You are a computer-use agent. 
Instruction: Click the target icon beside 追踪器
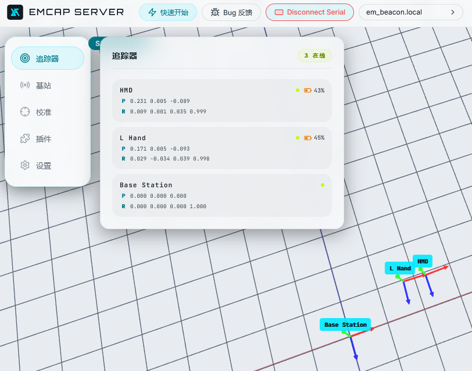(x=25, y=58)
